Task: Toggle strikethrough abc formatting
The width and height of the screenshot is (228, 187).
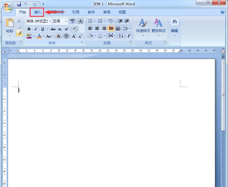Action: coord(53,29)
